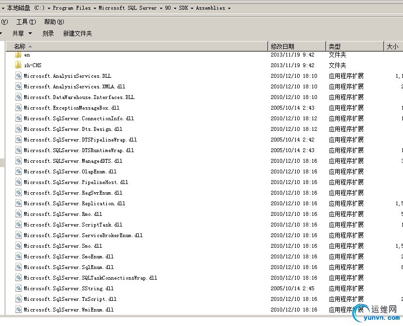This screenshot has height=326, width=403.
Task: Click 应用程序扩展 type of Microsoft.SqlServer.Rmo.dll
Action: pyautogui.click(x=346, y=214)
